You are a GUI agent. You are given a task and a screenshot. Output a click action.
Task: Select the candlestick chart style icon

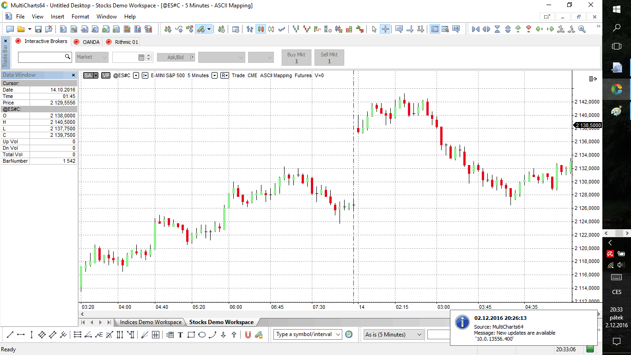coord(261,29)
